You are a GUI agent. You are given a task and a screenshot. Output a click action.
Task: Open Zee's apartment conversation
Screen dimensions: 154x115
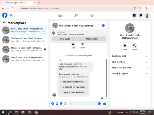click(24, 59)
